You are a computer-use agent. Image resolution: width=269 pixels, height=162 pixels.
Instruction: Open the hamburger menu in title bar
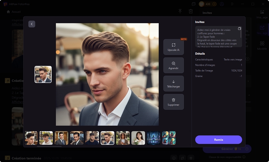pos(232,4)
